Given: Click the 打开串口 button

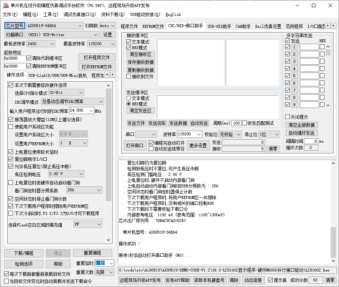Looking at the screenshot, I should 135,145.
